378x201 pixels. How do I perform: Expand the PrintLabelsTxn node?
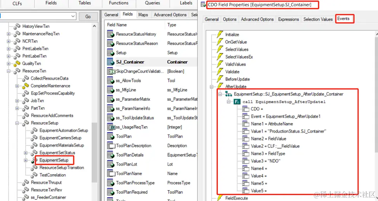point(9,49)
